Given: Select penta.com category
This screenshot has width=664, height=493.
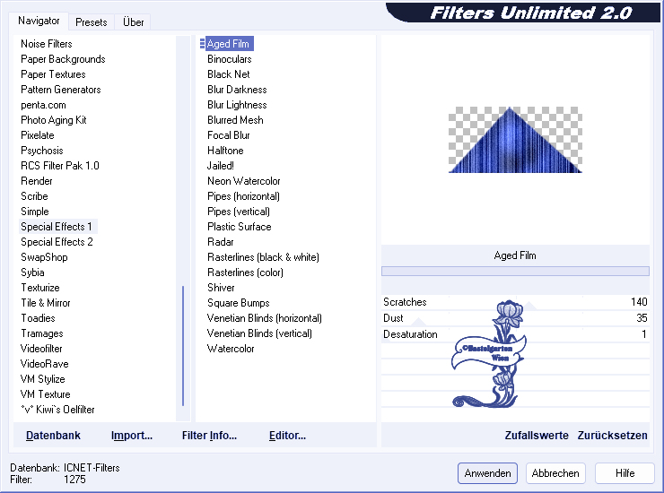Looking at the screenshot, I should pyautogui.click(x=43, y=105).
